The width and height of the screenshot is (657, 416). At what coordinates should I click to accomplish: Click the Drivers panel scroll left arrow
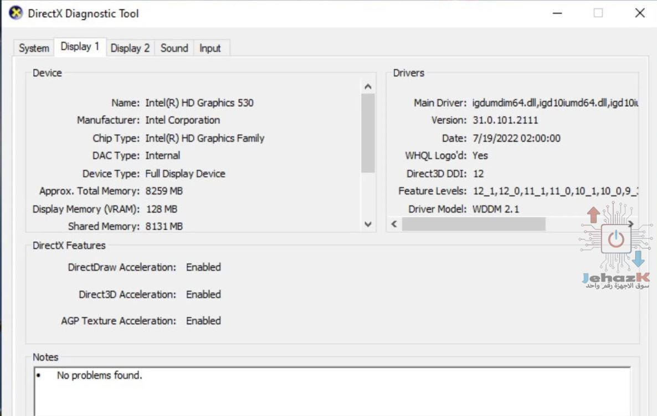394,224
